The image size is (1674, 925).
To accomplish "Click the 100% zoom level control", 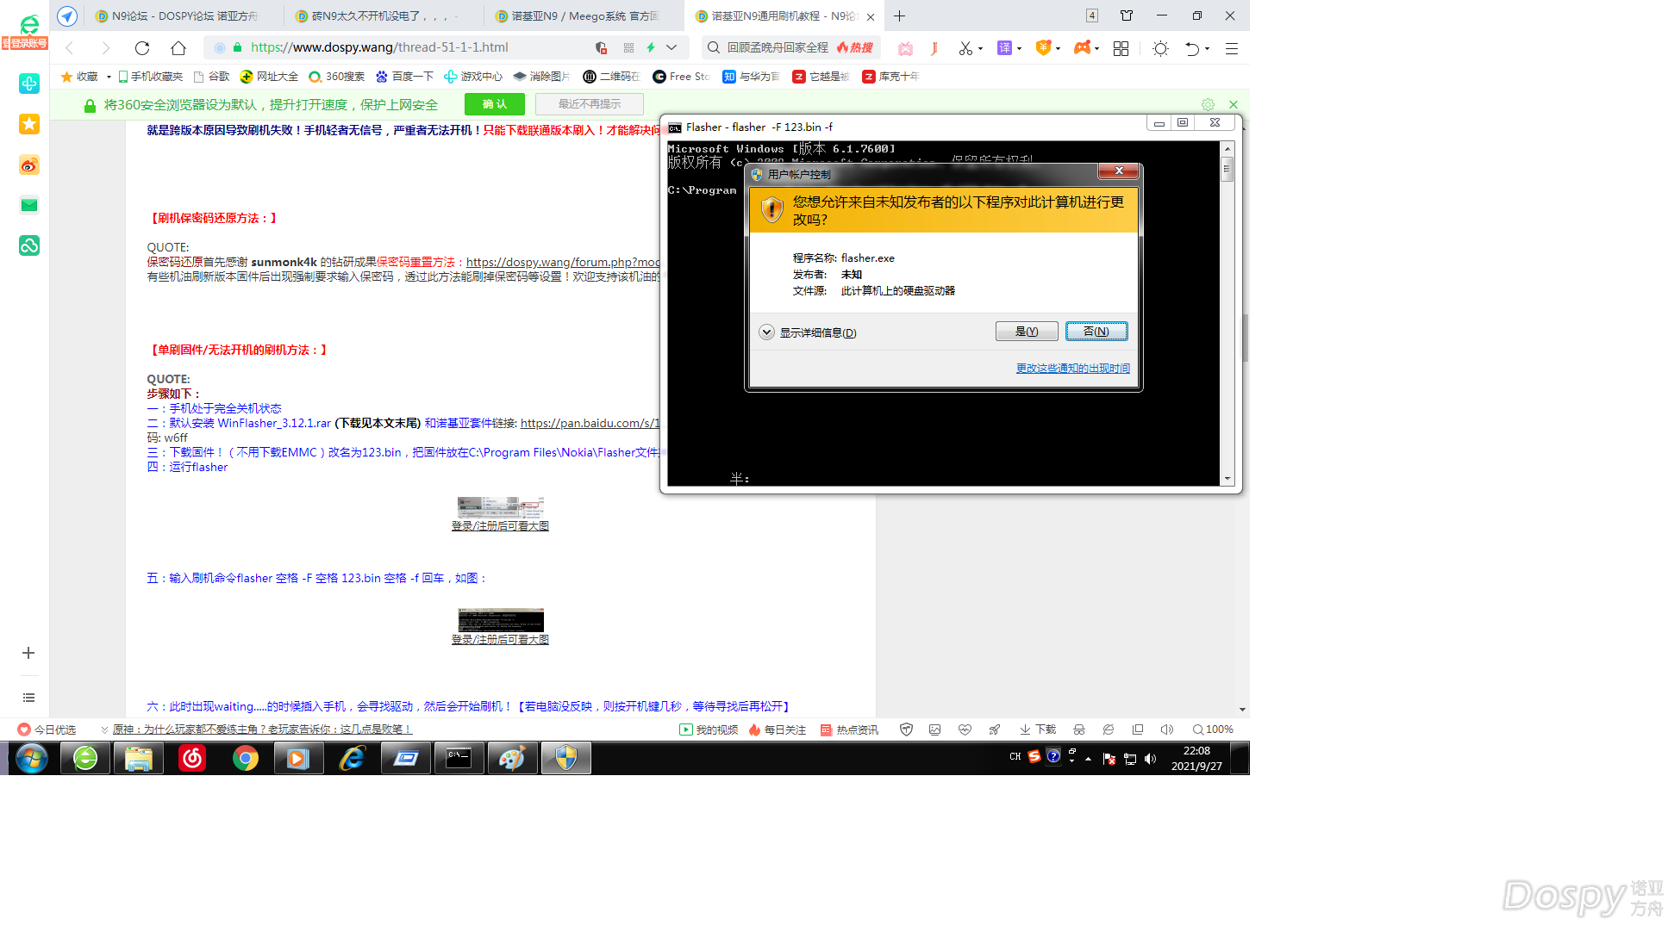I will tap(1213, 729).
